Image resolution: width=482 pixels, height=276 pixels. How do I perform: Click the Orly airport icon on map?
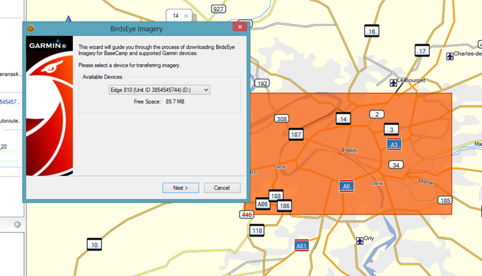tap(359, 241)
